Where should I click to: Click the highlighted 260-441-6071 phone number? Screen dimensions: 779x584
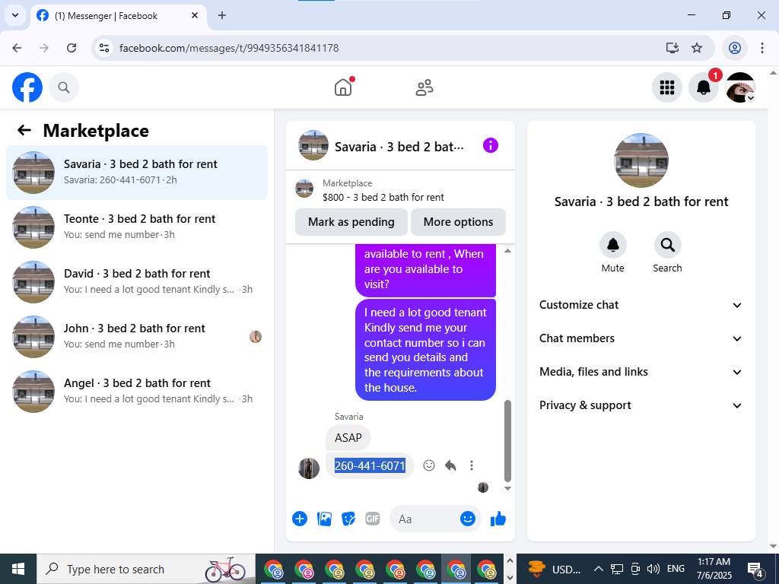tap(370, 466)
